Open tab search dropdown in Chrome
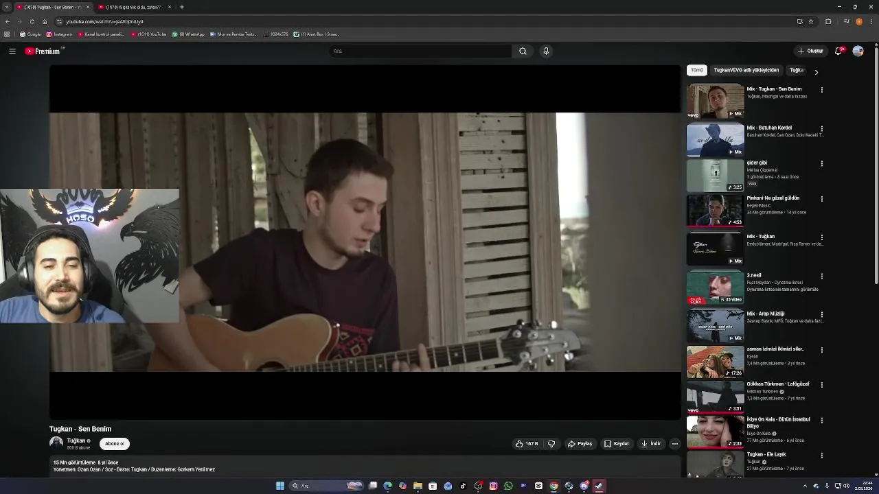The image size is (879, 494). click(x=6, y=7)
